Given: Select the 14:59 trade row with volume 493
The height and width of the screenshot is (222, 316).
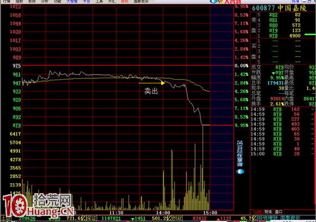Looking at the screenshot, I should pyautogui.click(x=282, y=124).
